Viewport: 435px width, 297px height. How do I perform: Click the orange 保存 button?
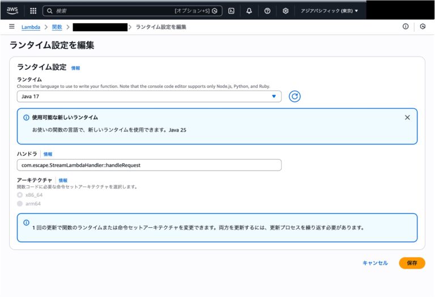coord(412,263)
